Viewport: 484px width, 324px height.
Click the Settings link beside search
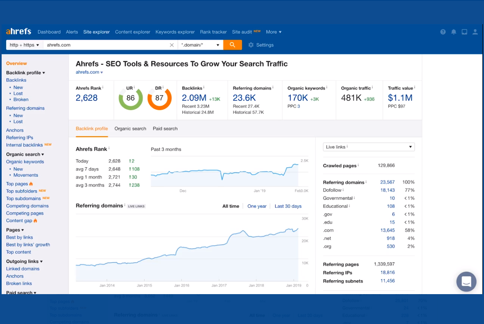[x=265, y=45]
